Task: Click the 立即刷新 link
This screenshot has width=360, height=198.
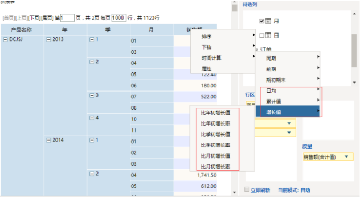Action: click(260, 190)
